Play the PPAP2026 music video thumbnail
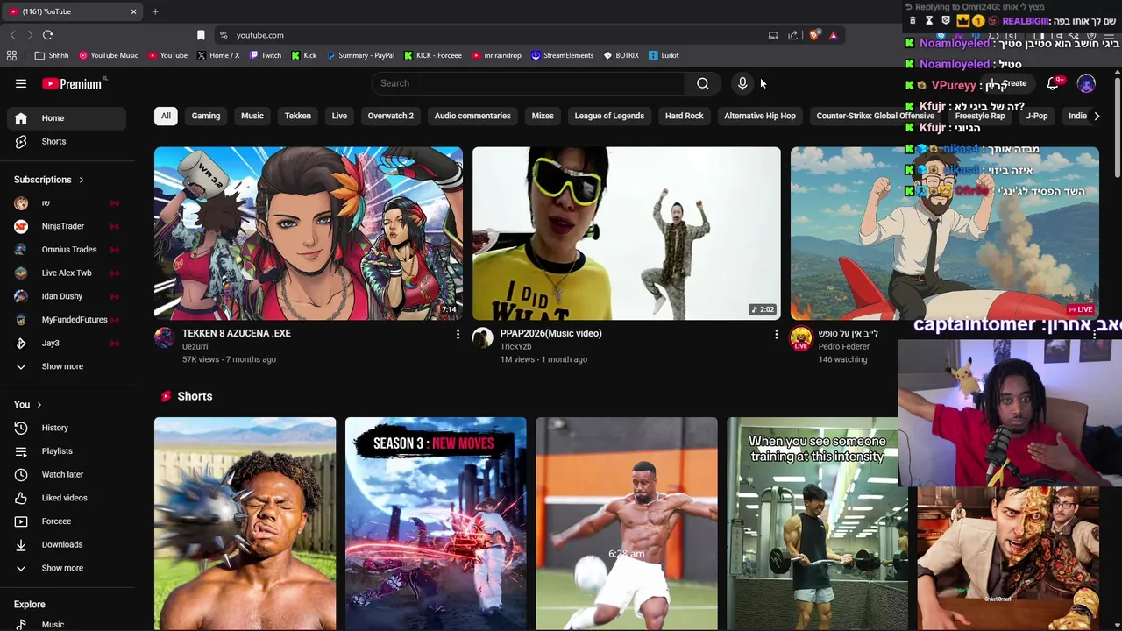The image size is (1122, 631). click(x=627, y=233)
